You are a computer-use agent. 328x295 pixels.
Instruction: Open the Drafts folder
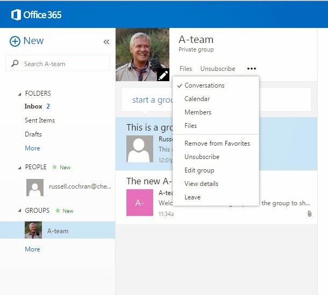[x=33, y=134]
